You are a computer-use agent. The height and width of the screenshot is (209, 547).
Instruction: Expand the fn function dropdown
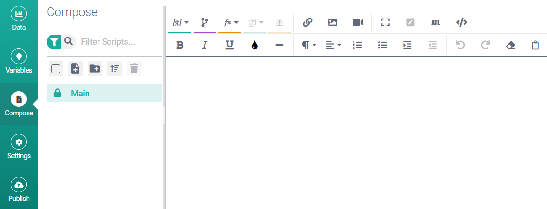tap(231, 22)
